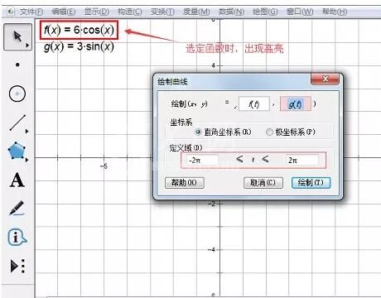Open the 绘图(G) menu

pyautogui.click(x=265, y=12)
